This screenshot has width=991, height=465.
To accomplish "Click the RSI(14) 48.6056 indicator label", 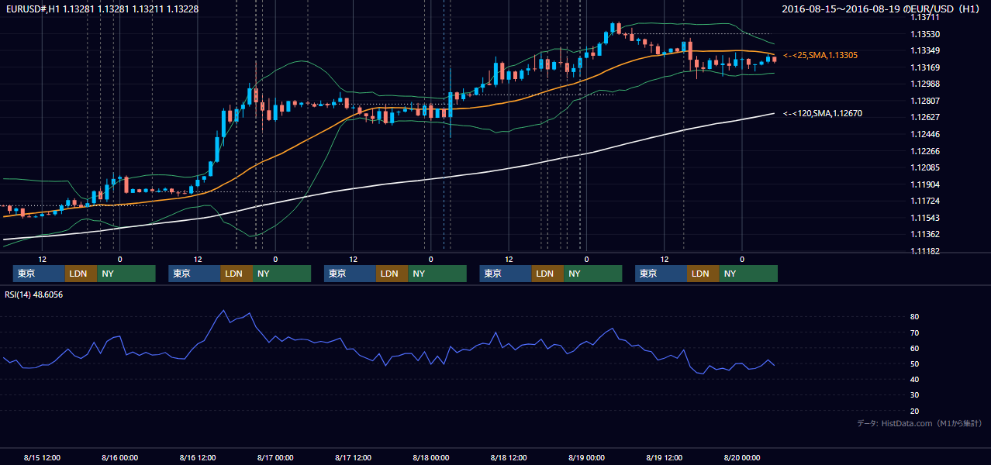I will click(34, 294).
